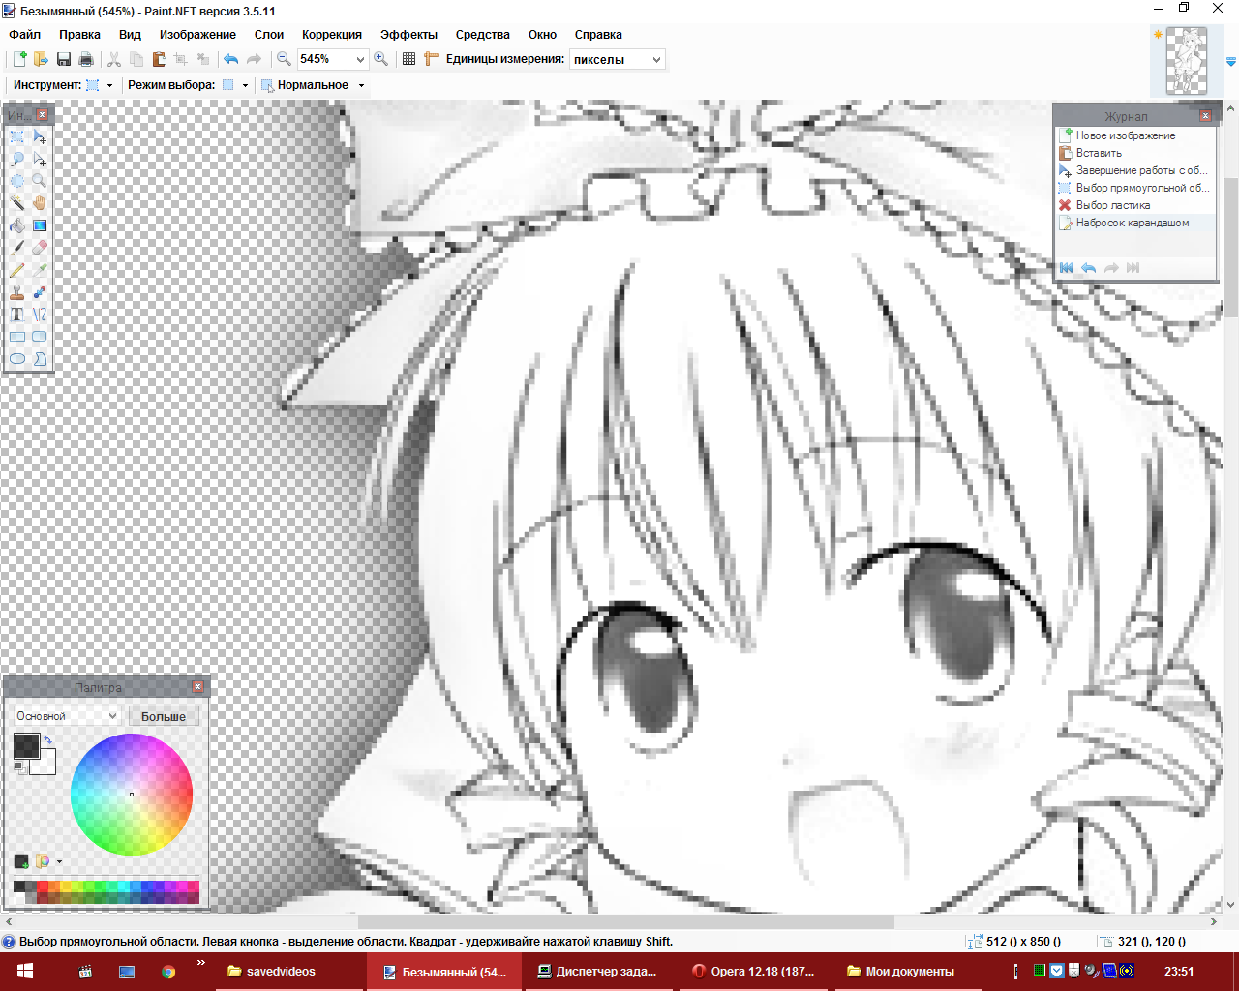Toggle the pixel grid display

coord(409,59)
